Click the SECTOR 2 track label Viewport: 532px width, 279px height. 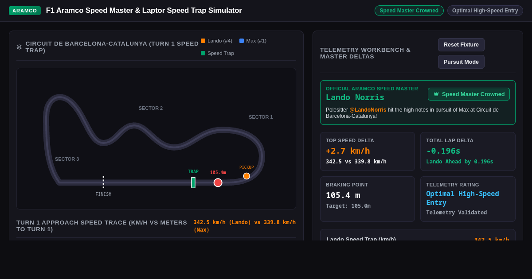pos(151,108)
